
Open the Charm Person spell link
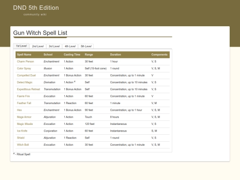pos(25,61)
